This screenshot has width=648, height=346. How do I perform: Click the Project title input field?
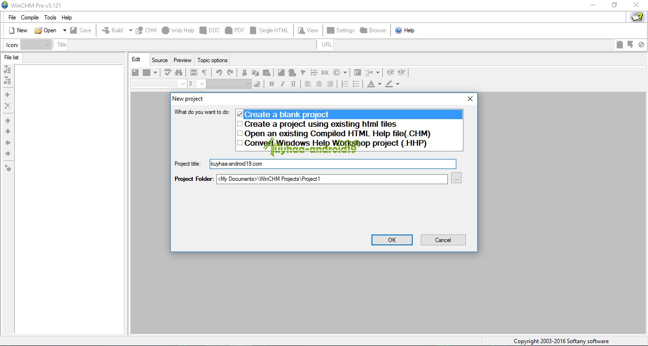(333, 164)
